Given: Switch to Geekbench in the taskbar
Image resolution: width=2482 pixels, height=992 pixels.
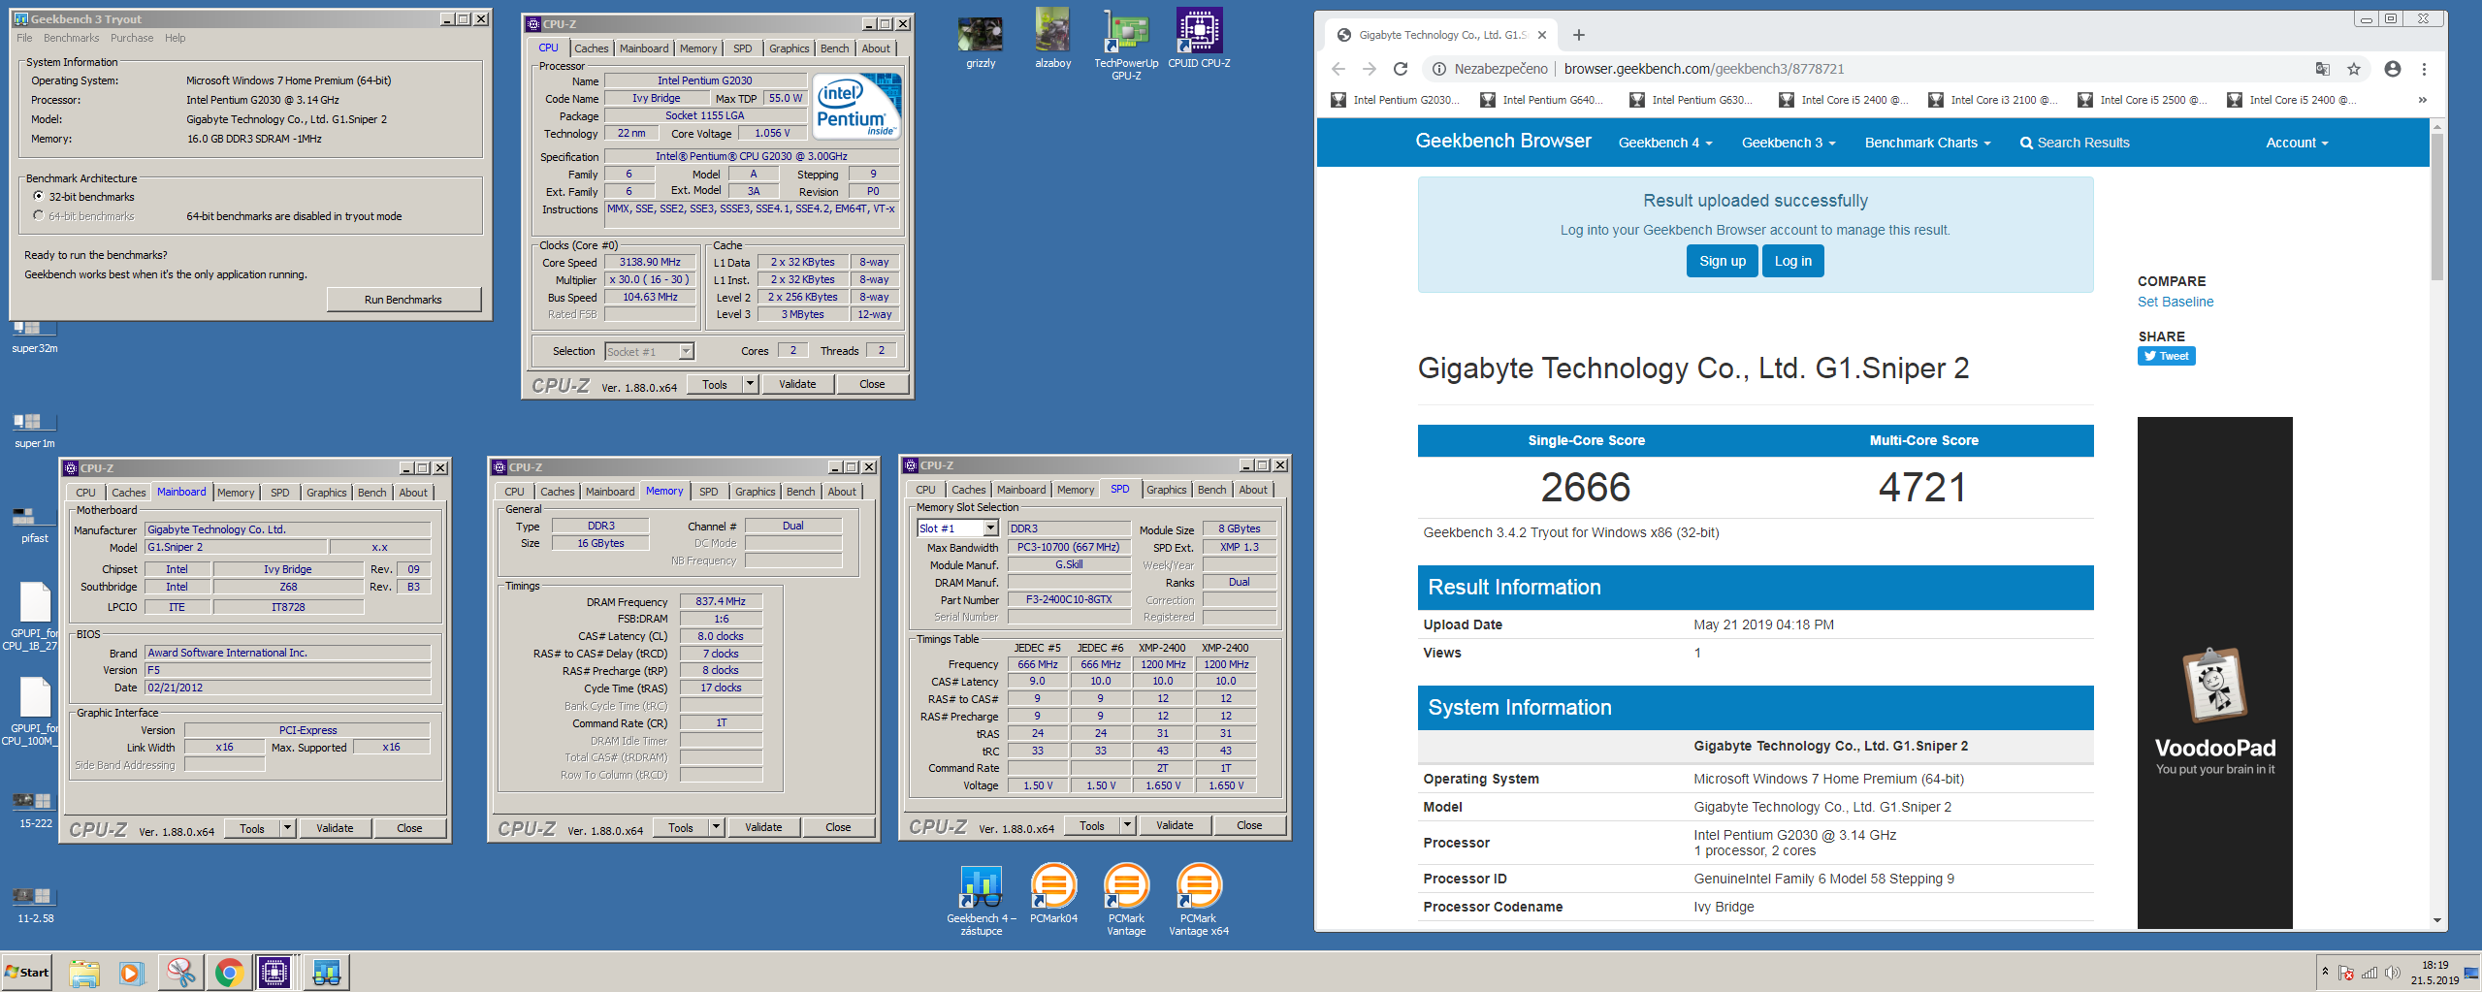Looking at the screenshot, I should click(326, 972).
